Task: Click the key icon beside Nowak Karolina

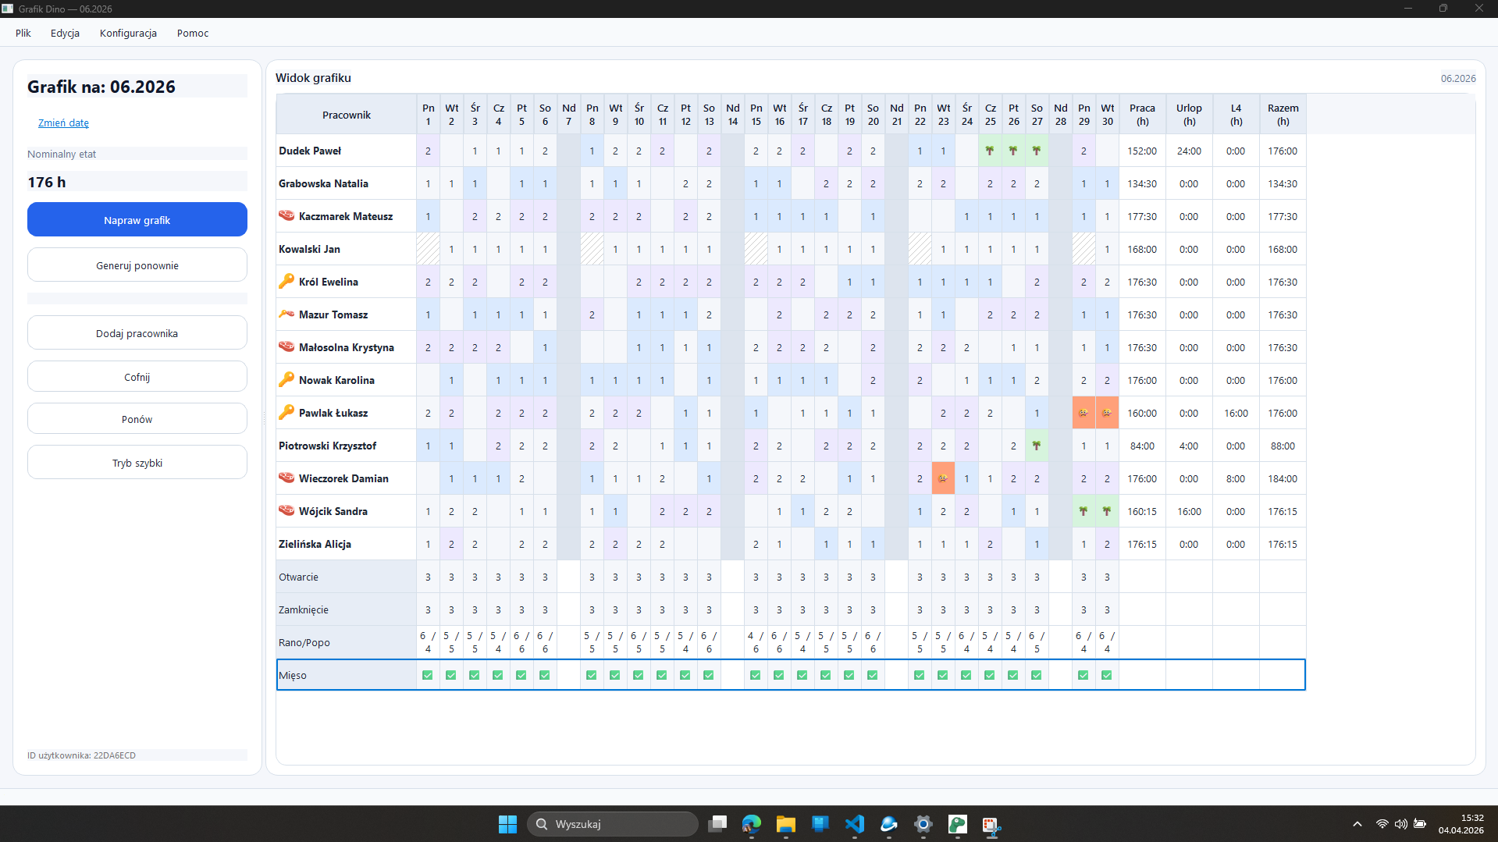Action: (286, 380)
